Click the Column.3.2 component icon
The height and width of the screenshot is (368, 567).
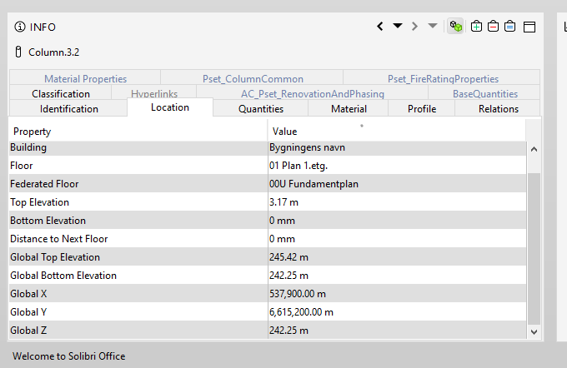point(18,52)
